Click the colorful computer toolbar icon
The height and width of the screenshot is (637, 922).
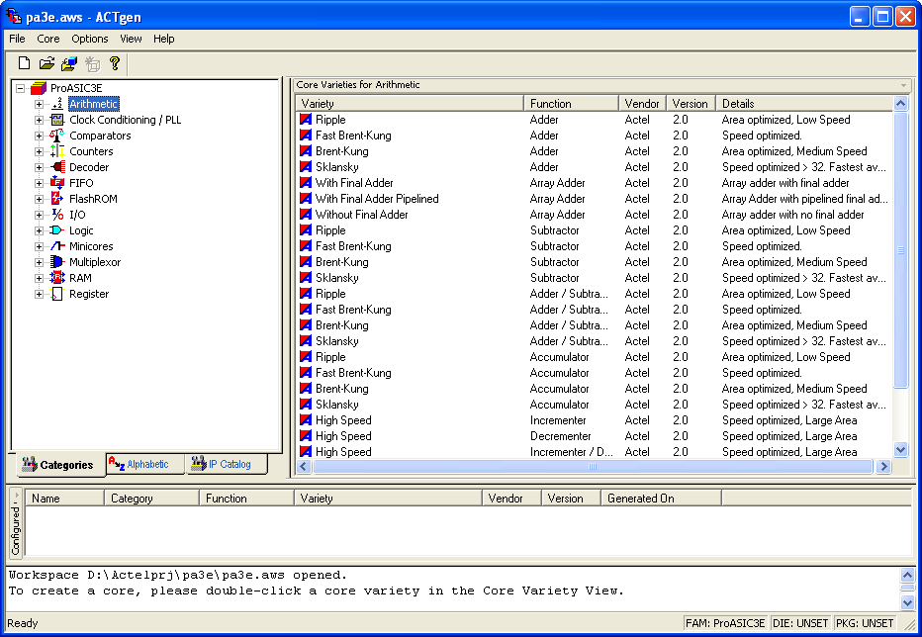coord(69,63)
